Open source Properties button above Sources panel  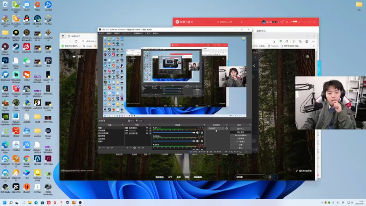pos(131,121)
